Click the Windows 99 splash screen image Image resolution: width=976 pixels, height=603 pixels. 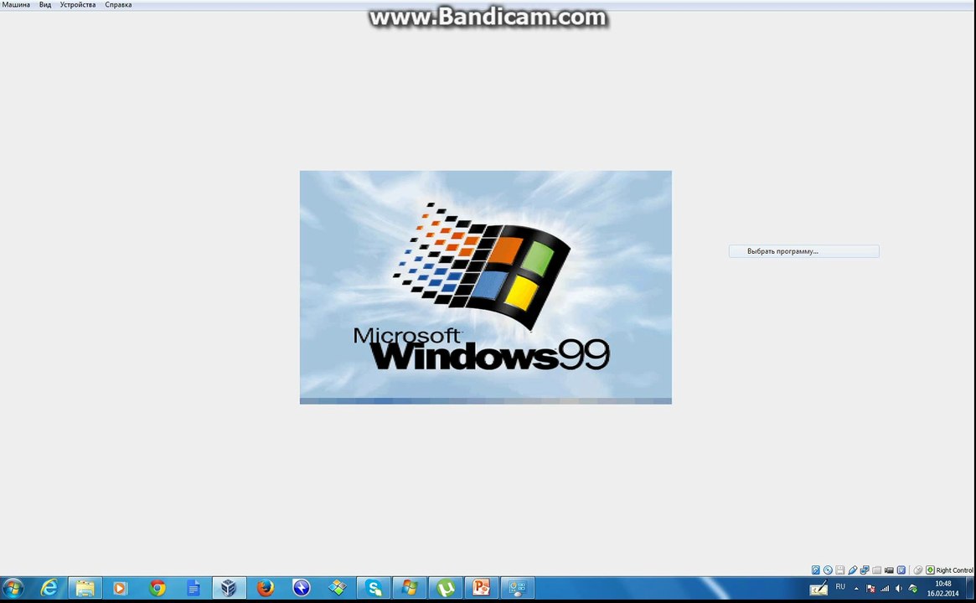[486, 287]
